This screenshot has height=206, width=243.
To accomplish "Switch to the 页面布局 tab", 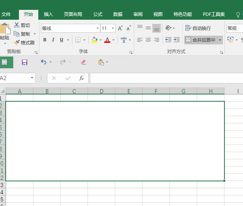I will (x=73, y=14).
